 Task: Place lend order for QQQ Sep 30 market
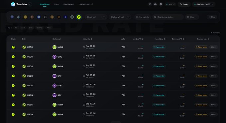click(159, 86)
